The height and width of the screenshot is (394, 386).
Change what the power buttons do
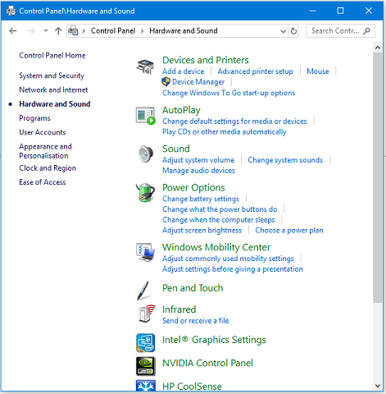pyautogui.click(x=220, y=209)
